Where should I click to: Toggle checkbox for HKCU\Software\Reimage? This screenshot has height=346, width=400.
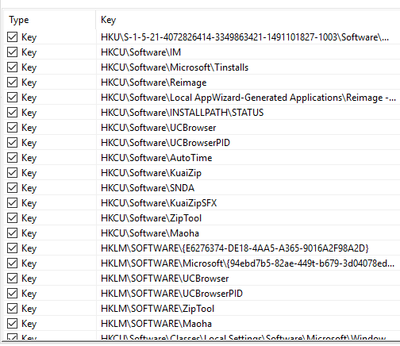[13, 83]
